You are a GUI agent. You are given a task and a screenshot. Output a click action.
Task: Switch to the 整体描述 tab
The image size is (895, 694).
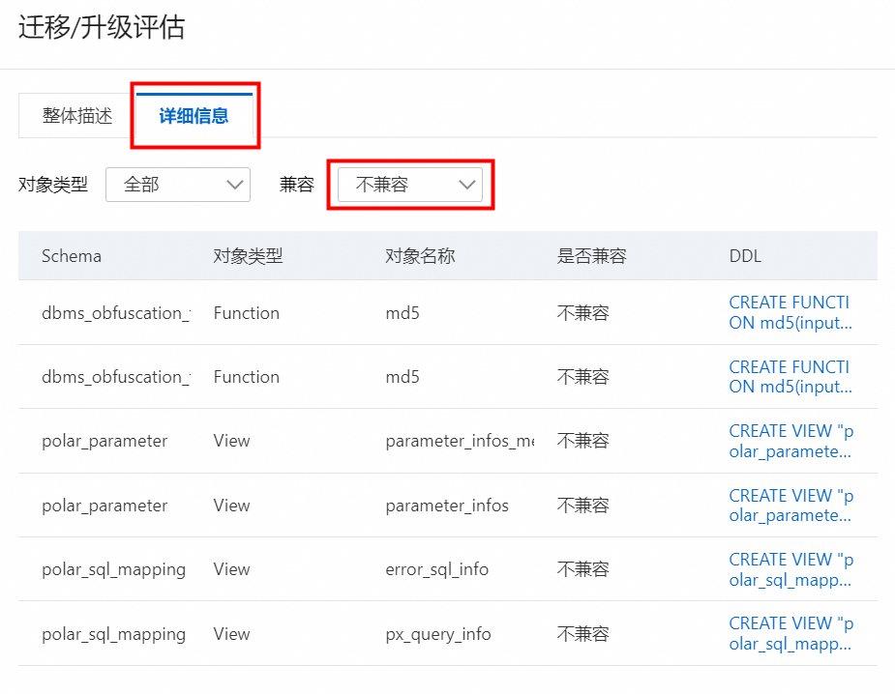point(77,116)
